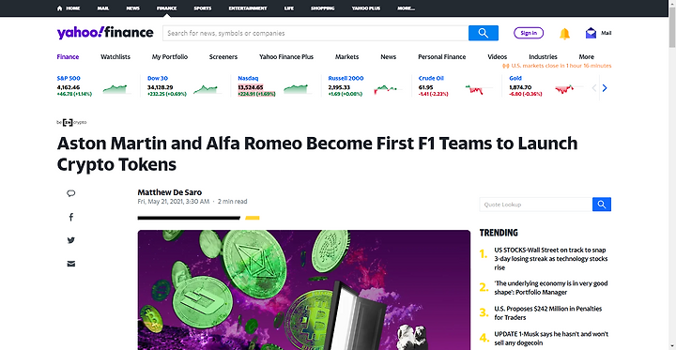Screen dimensions: 676x350
Task: Focus the Quote Lookup input field
Action: (x=536, y=205)
